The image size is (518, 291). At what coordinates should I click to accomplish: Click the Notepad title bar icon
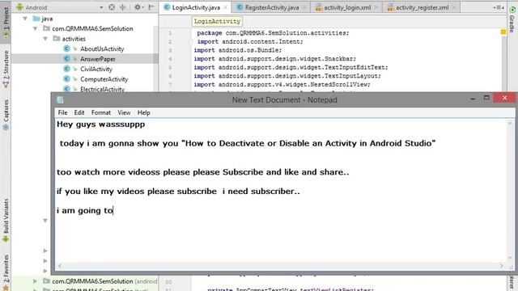click(x=60, y=99)
